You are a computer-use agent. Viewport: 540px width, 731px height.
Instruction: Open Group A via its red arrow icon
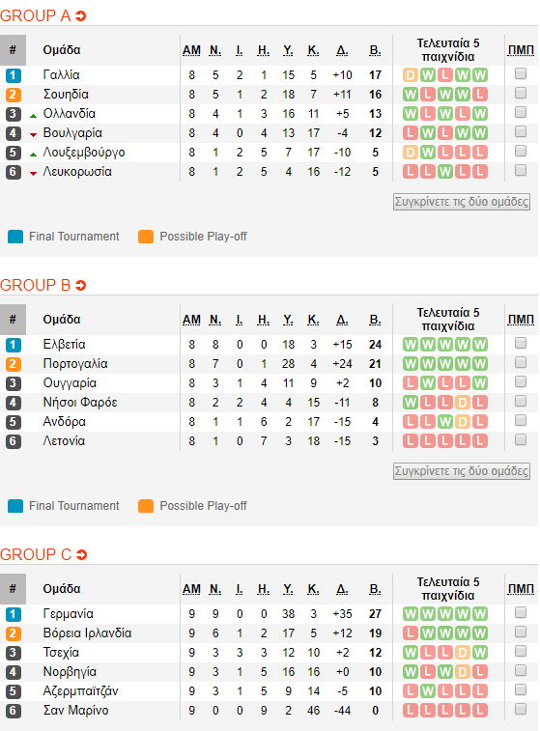coord(81,16)
